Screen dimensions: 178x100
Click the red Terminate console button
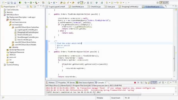click(135, 82)
